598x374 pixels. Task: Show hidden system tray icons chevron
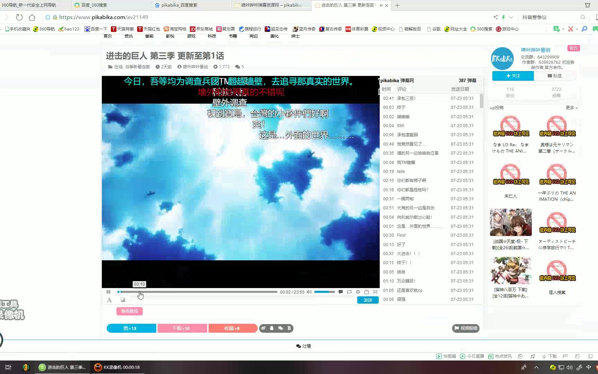tap(536, 367)
